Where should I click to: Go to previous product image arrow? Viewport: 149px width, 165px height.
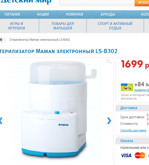[x=1, y=121]
